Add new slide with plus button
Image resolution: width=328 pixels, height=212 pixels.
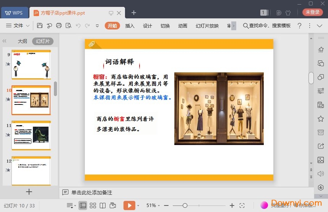coord(29,192)
